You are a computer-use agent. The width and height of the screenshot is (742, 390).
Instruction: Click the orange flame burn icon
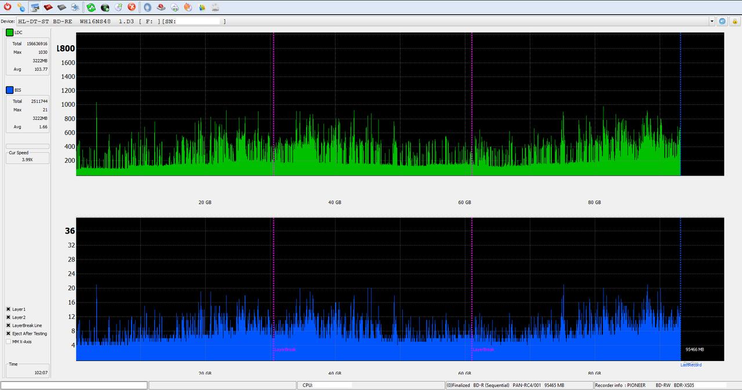tap(188, 8)
